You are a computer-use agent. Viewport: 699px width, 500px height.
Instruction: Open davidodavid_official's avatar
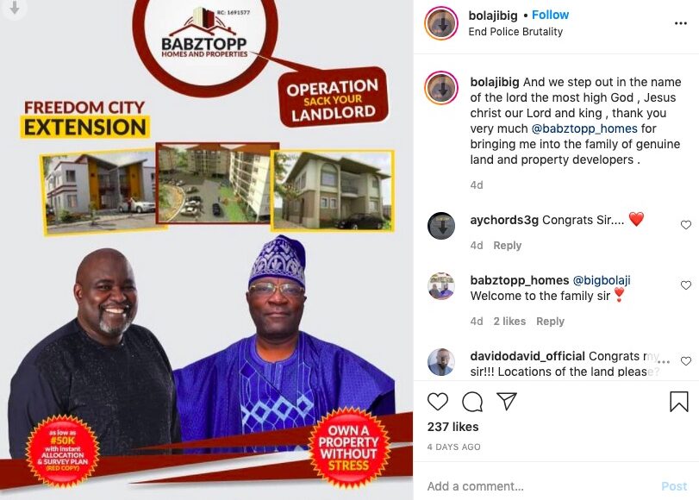441,362
